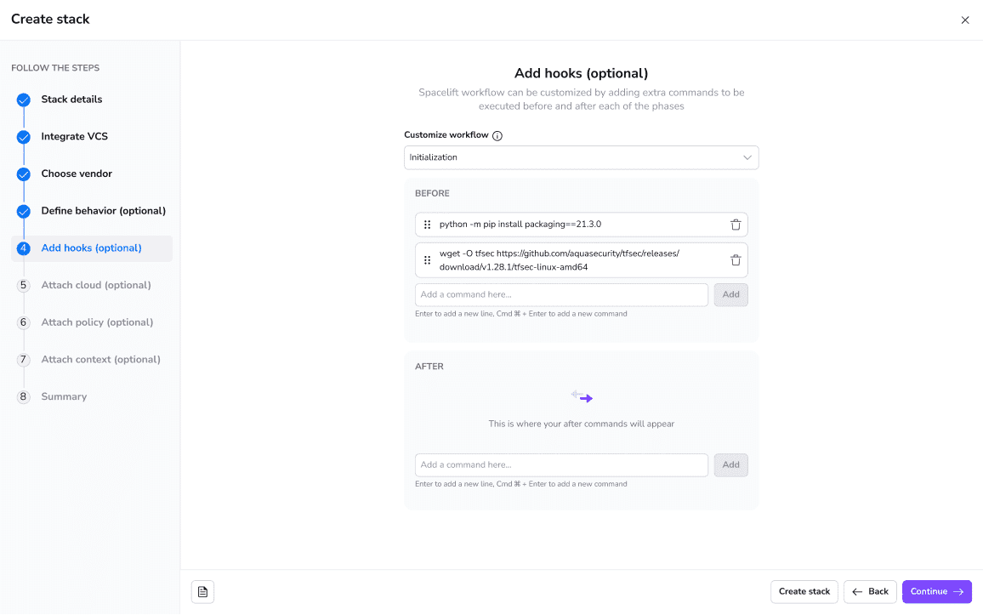Delete the pip install packaging command via trash icon

pyautogui.click(x=736, y=224)
